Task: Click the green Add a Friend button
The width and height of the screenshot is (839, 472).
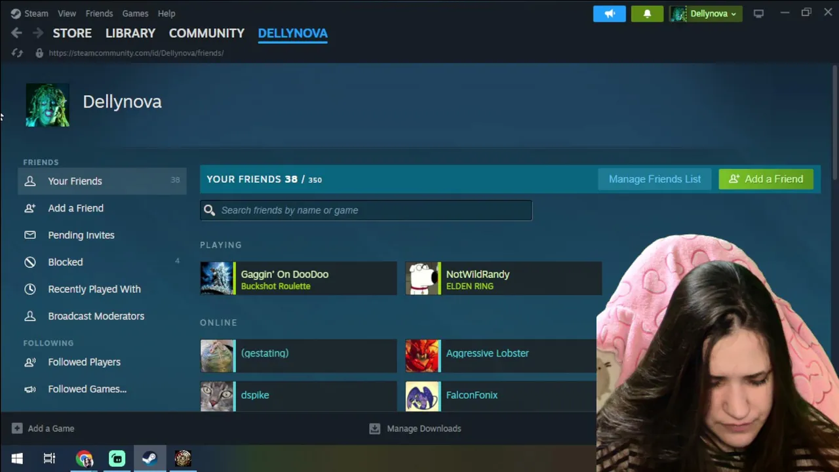Action: [x=766, y=179]
